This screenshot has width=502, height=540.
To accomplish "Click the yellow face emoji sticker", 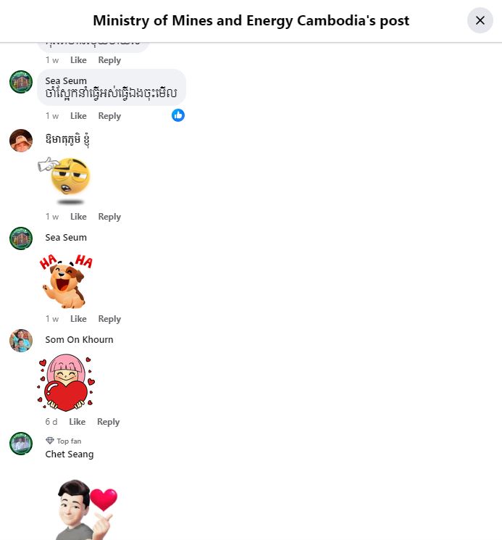I will 65,180.
